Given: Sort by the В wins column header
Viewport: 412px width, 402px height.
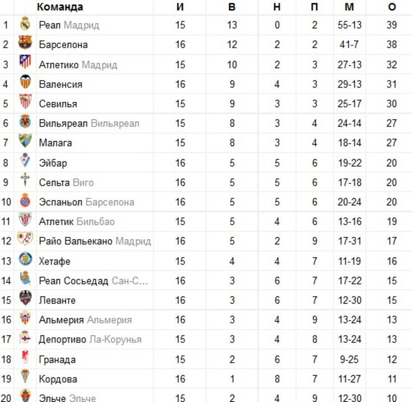Looking at the screenshot, I should pyautogui.click(x=232, y=7).
